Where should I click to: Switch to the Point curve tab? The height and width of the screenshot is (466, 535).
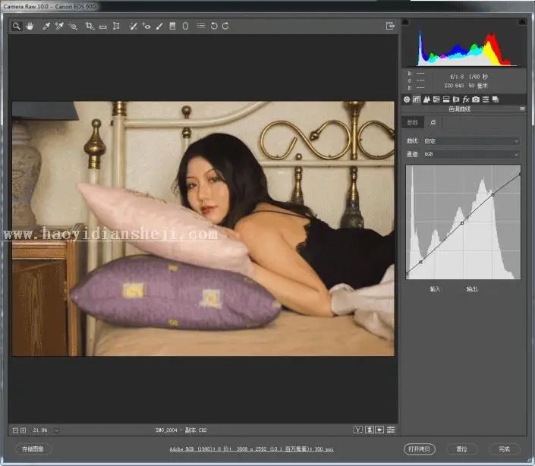point(433,122)
